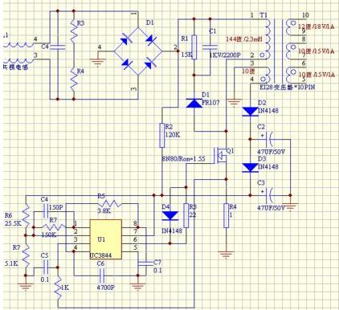
Task: Click diode D4 next to R3 22
Action: click(x=170, y=216)
